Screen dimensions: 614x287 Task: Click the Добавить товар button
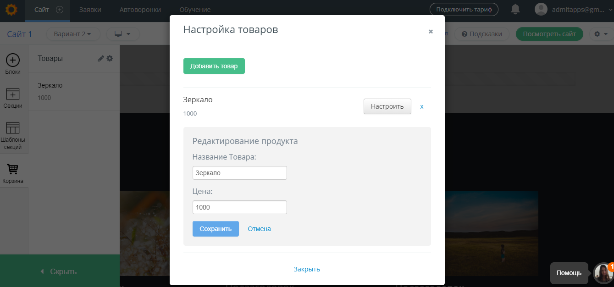[x=214, y=66]
